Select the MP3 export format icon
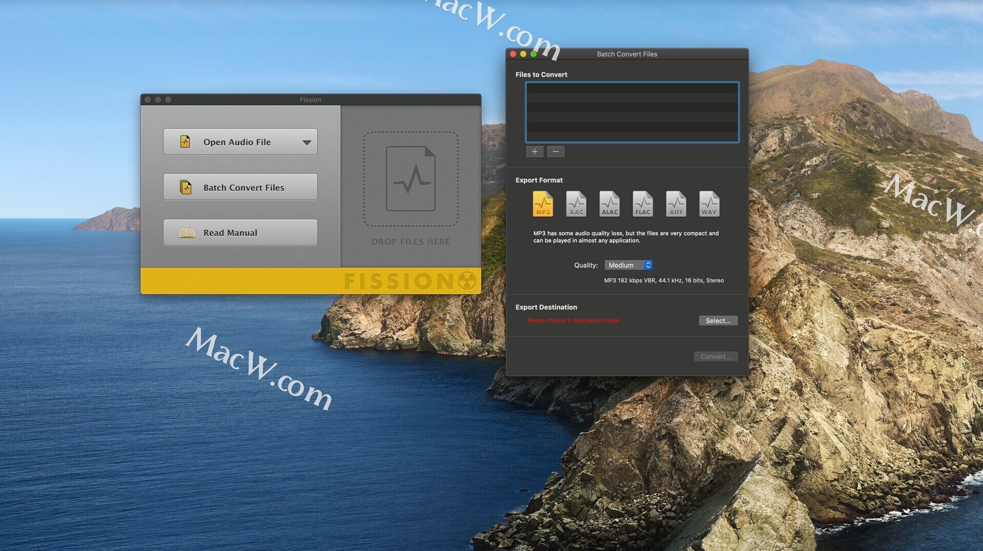The image size is (983, 551). click(x=543, y=204)
